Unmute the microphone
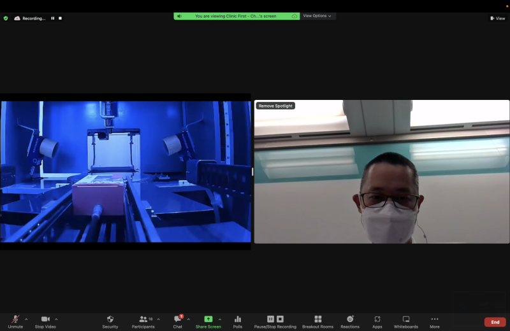510x331 pixels. coord(15,322)
